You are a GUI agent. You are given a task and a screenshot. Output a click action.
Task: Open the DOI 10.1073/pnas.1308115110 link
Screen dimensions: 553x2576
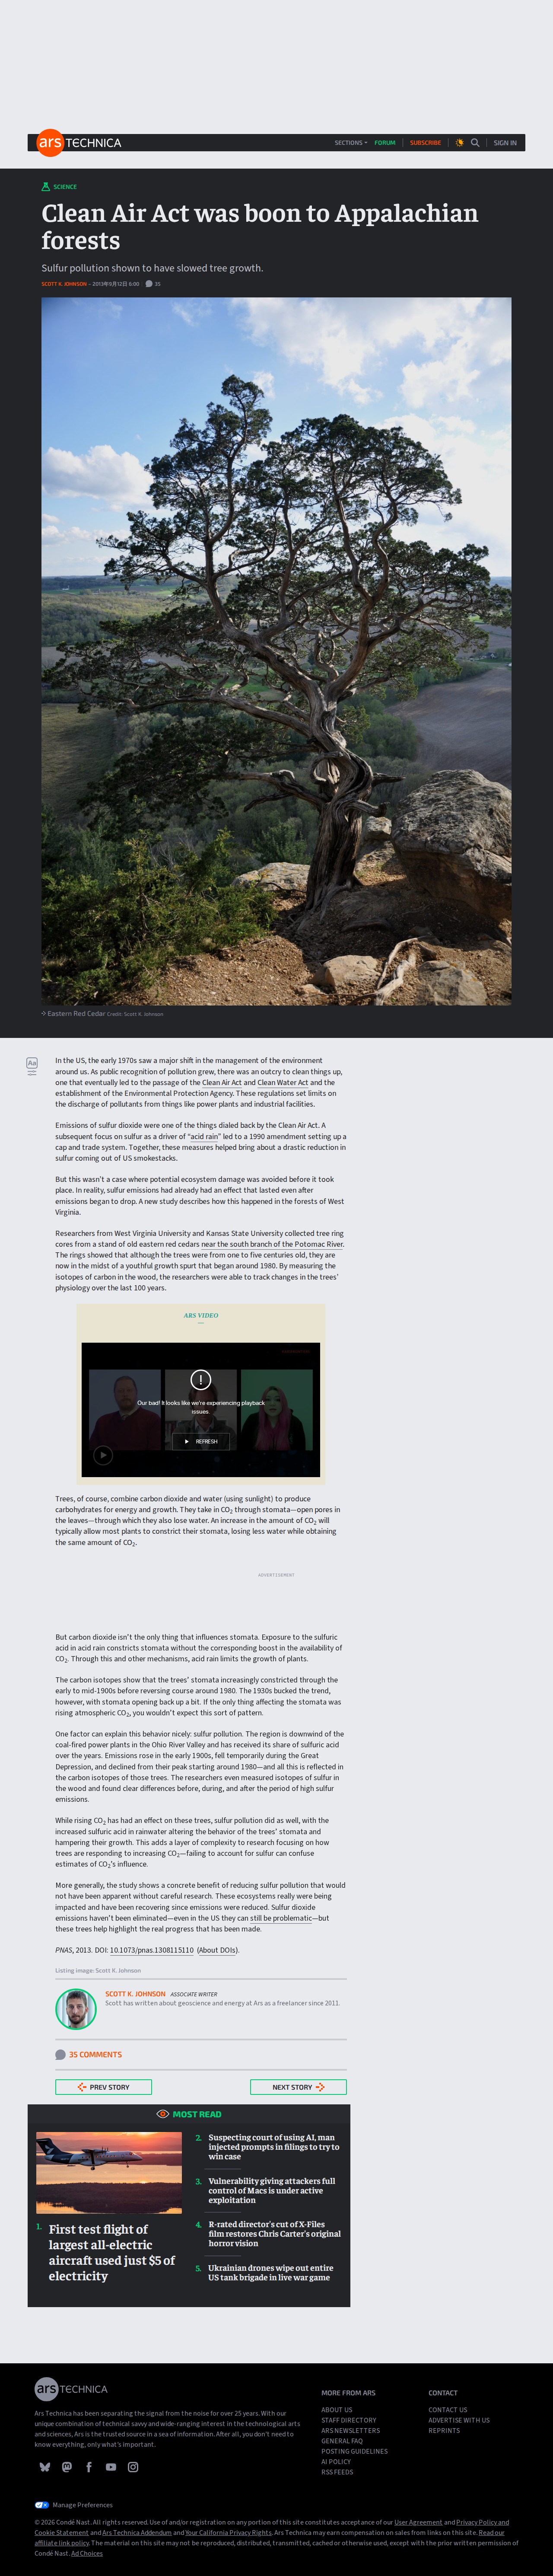151,1950
